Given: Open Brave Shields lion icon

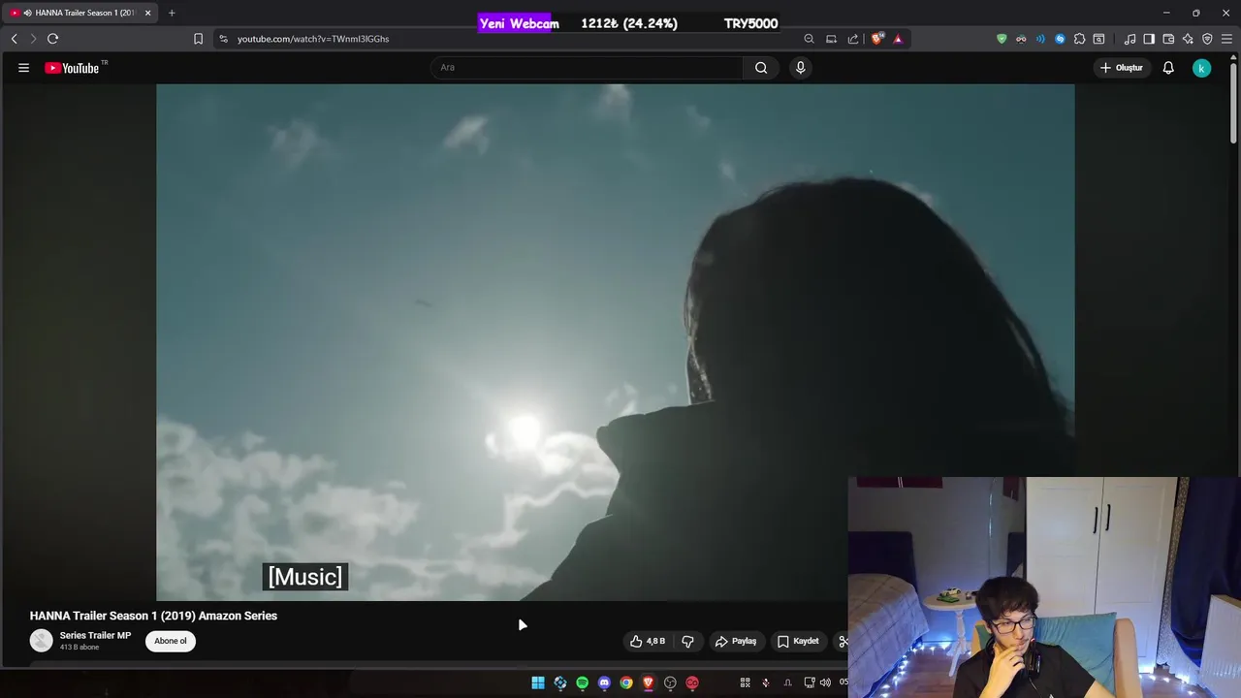Looking at the screenshot, I should [x=877, y=39].
